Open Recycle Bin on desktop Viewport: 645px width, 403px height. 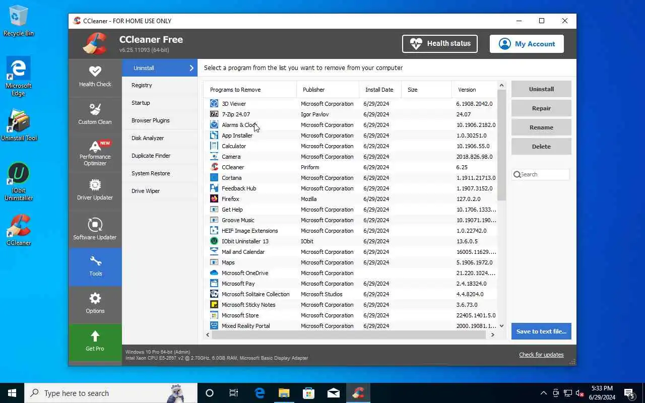pos(19,21)
